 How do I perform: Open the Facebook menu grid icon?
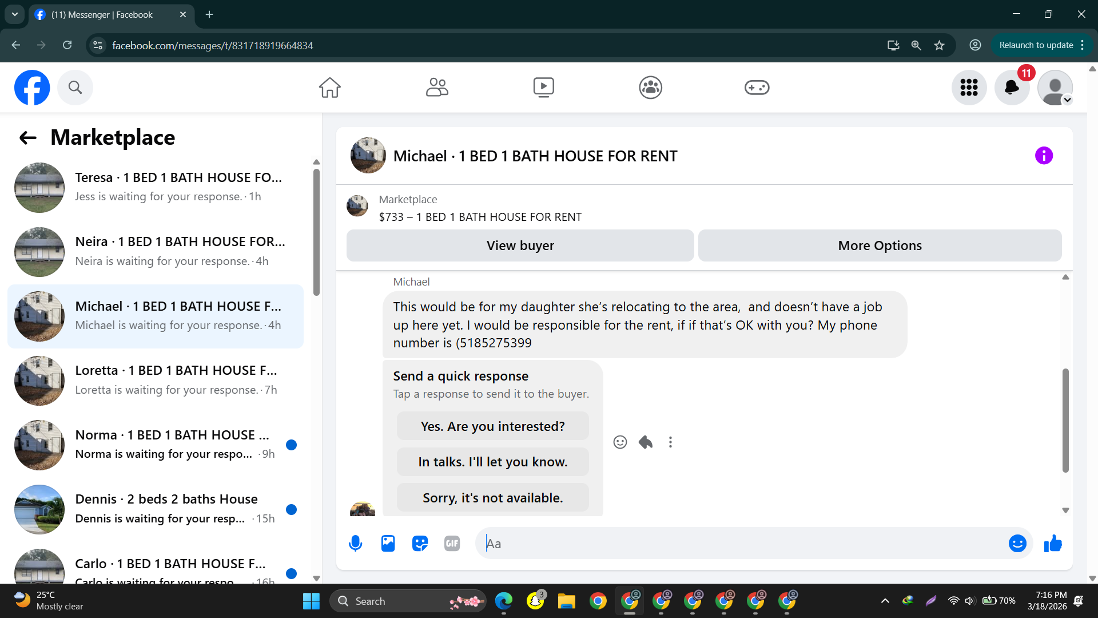(969, 88)
